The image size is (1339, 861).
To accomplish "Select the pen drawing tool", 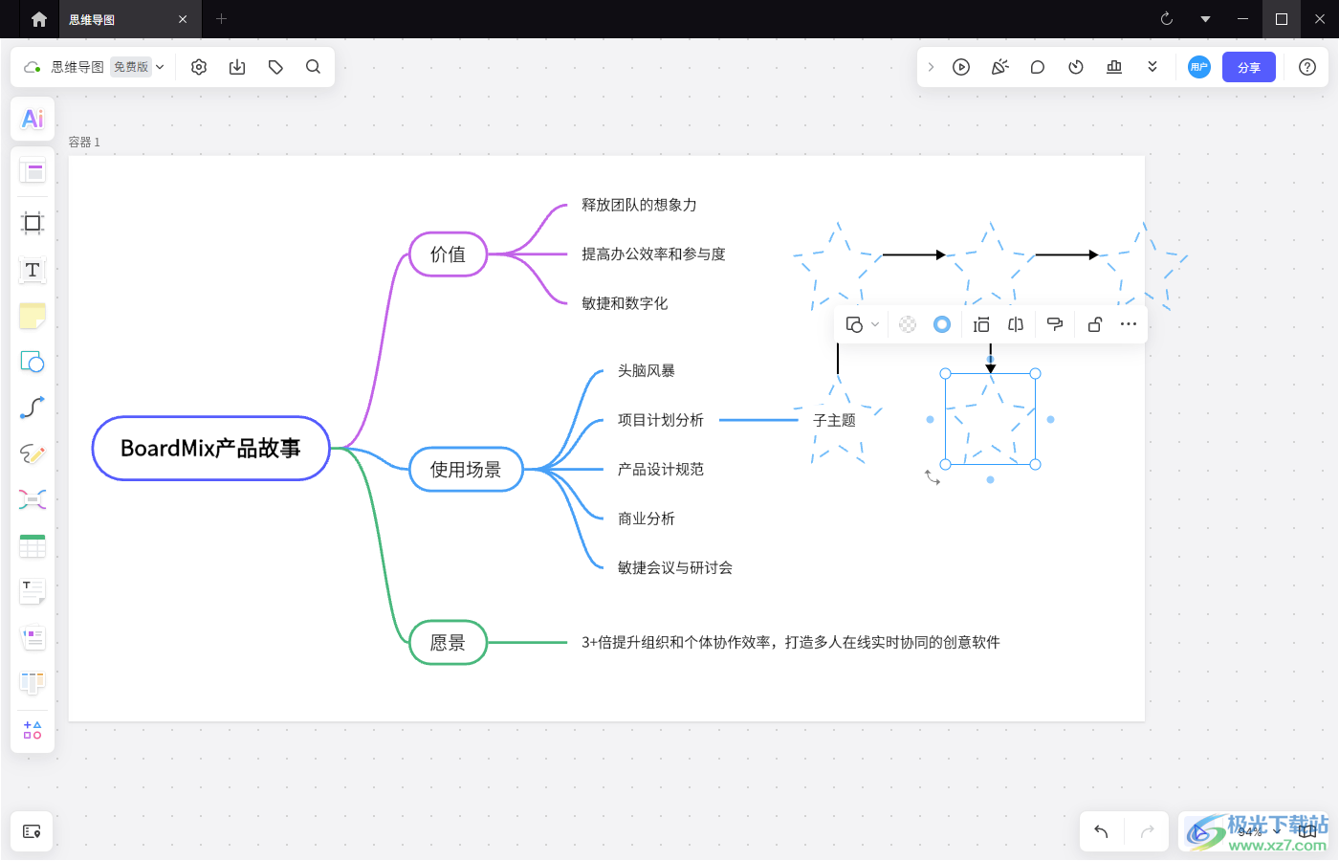I will tap(33, 453).
